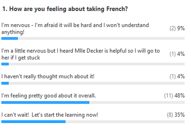Click the grey unfilled part of the 35% bar
The height and width of the screenshot is (129, 191).
125,122
